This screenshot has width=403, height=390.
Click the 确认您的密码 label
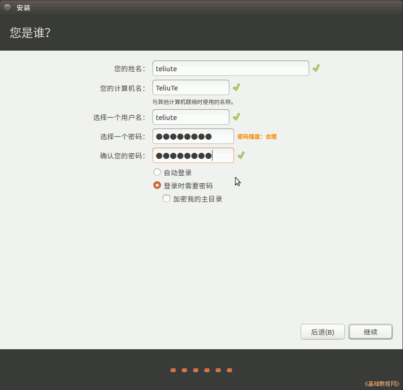coord(123,156)
